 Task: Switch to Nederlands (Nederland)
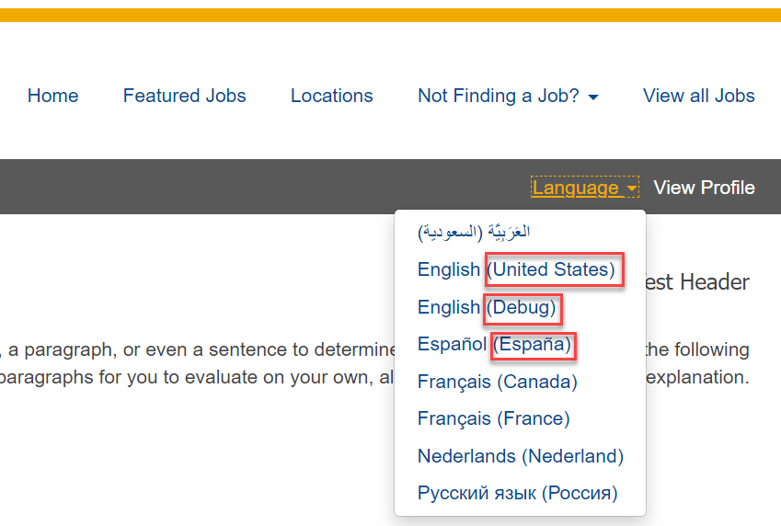pos(521,456)
